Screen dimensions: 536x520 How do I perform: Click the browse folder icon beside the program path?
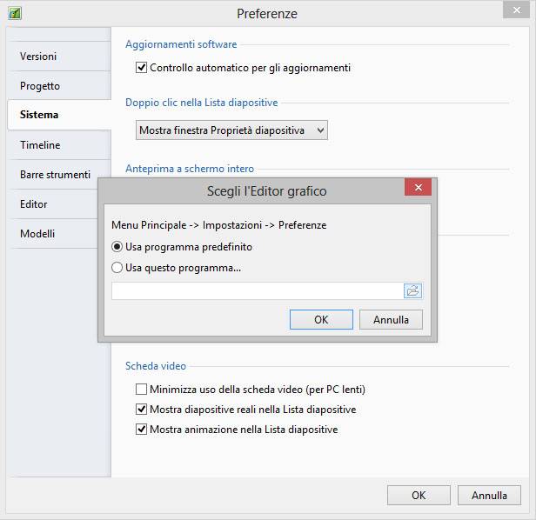pos(412,290)
